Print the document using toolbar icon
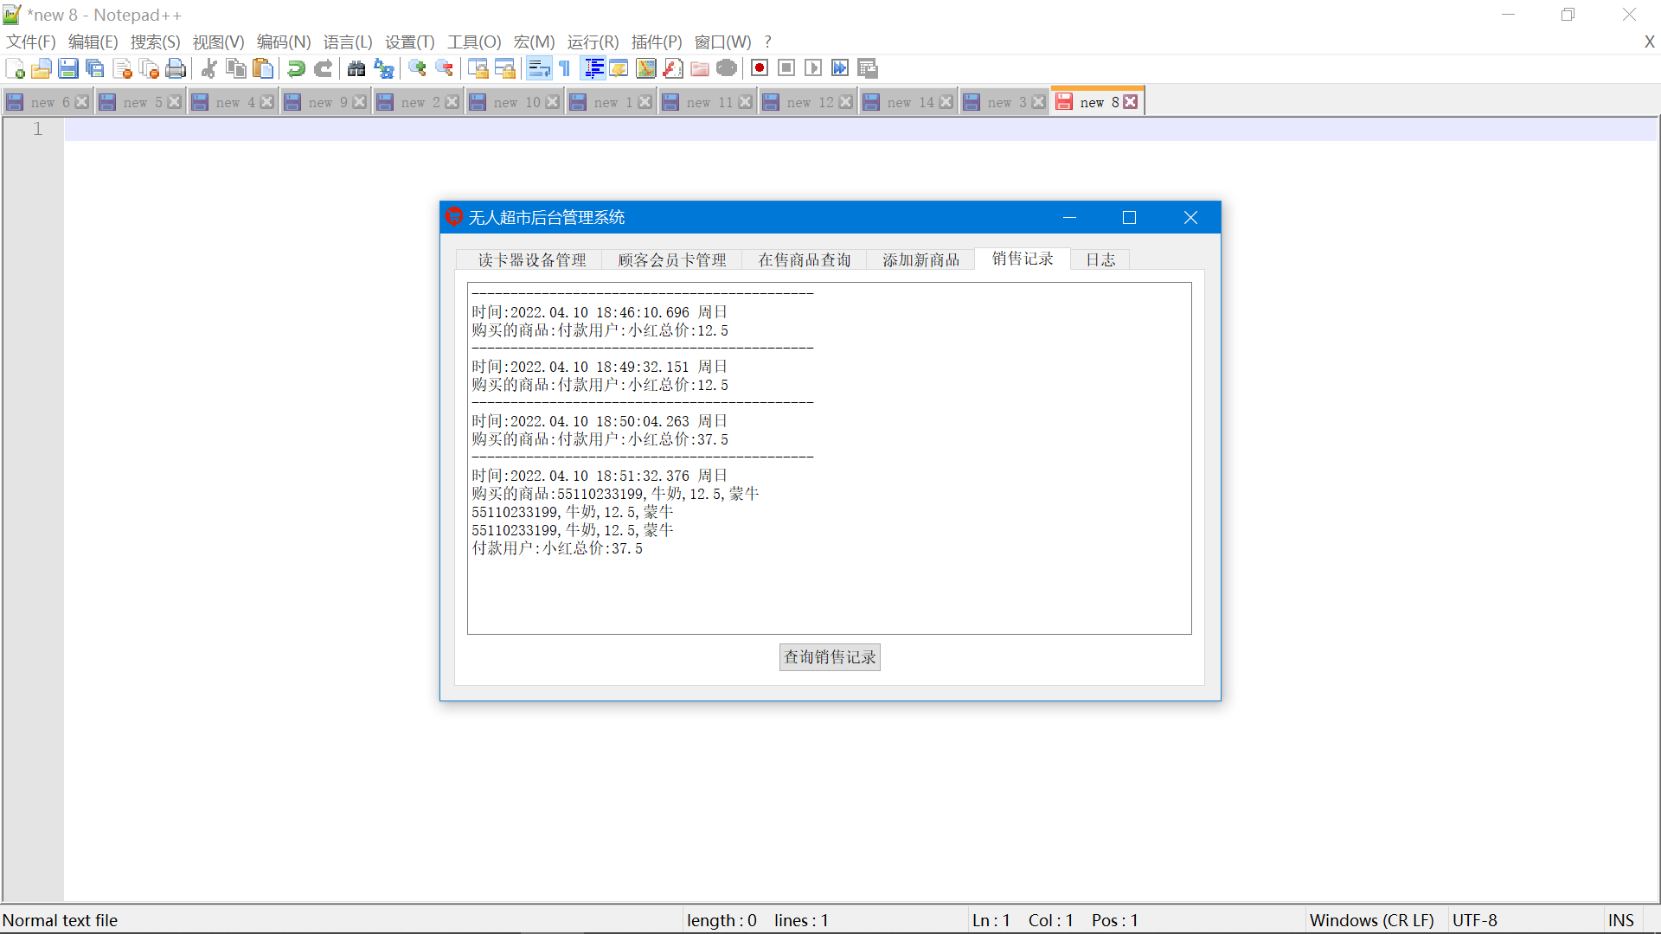1661x934 pixels. tap(176, 68)
